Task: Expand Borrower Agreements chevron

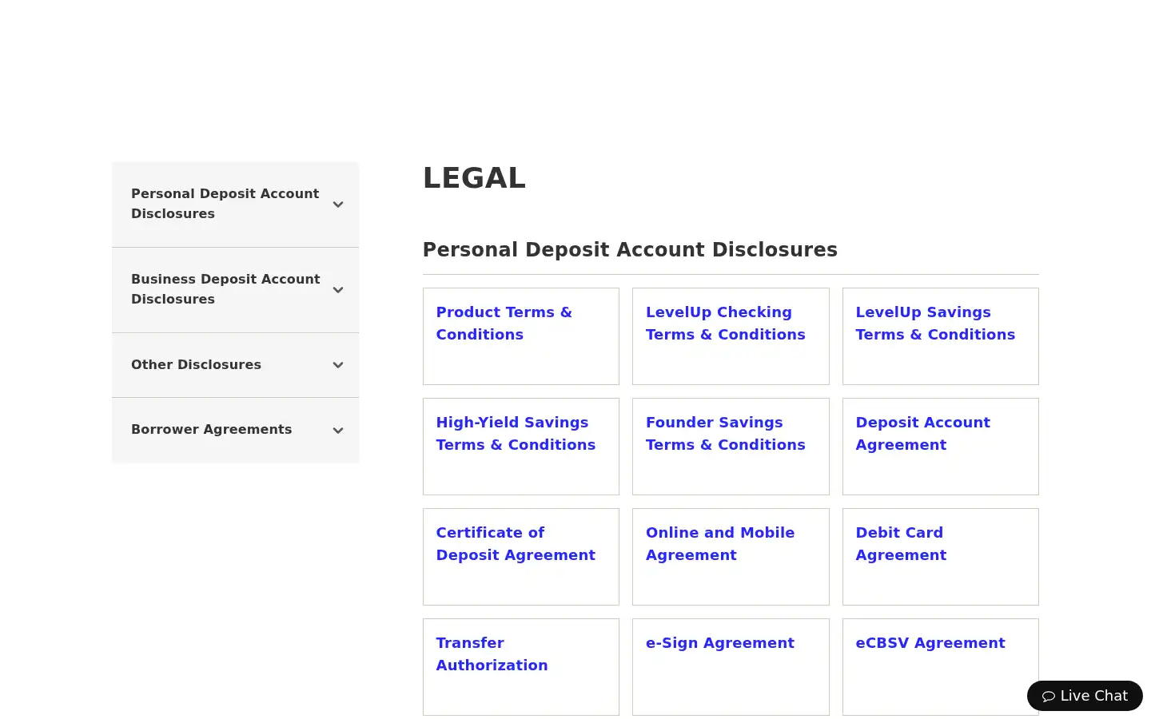Action: (x=338, y=431)
